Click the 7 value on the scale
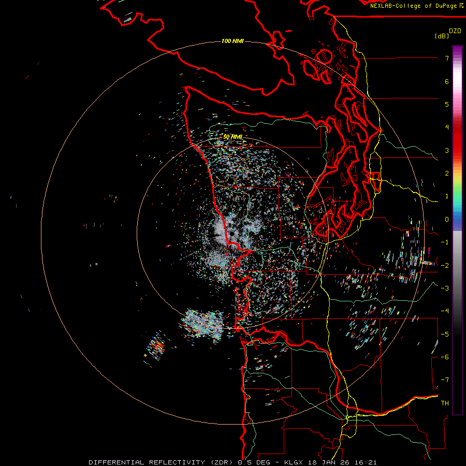The height and width of the screenshot is (466, 466). pos(447,58)
